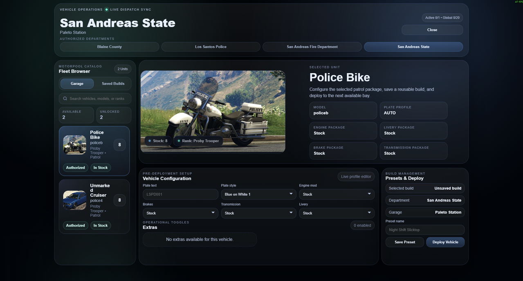This screenshot has width=523, height=281.
Task: Click the Police Bike heading in the selected unit panel
Action: pyautogui.click(x=340, y=77)
